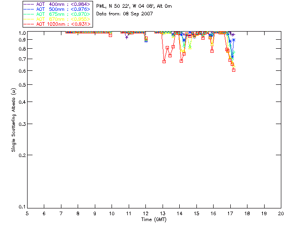Select the AOT 400nm legend entry
Image resolution: width=289 pixels, height=231 pixels.
point(57,4)
